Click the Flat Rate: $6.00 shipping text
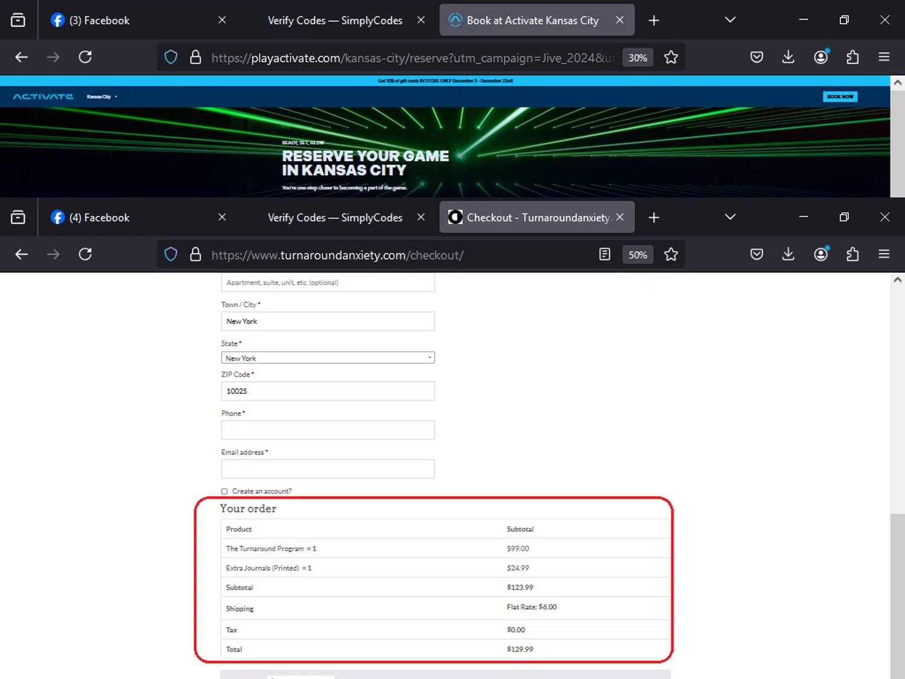The image size is (905, 679). point(532,607)
